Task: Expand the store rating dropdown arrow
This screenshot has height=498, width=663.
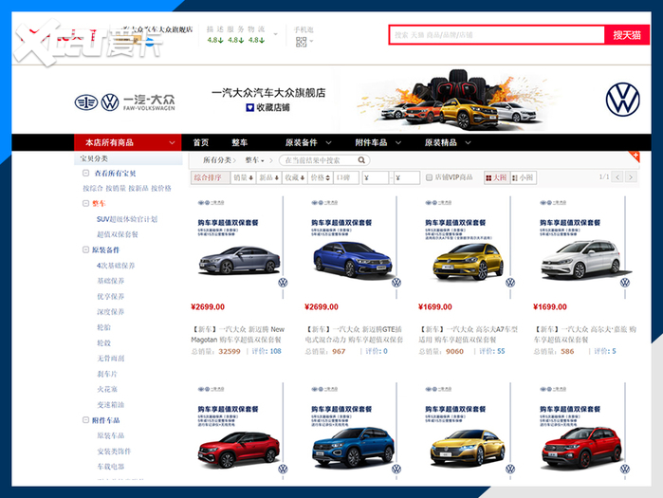Action: 276,34
